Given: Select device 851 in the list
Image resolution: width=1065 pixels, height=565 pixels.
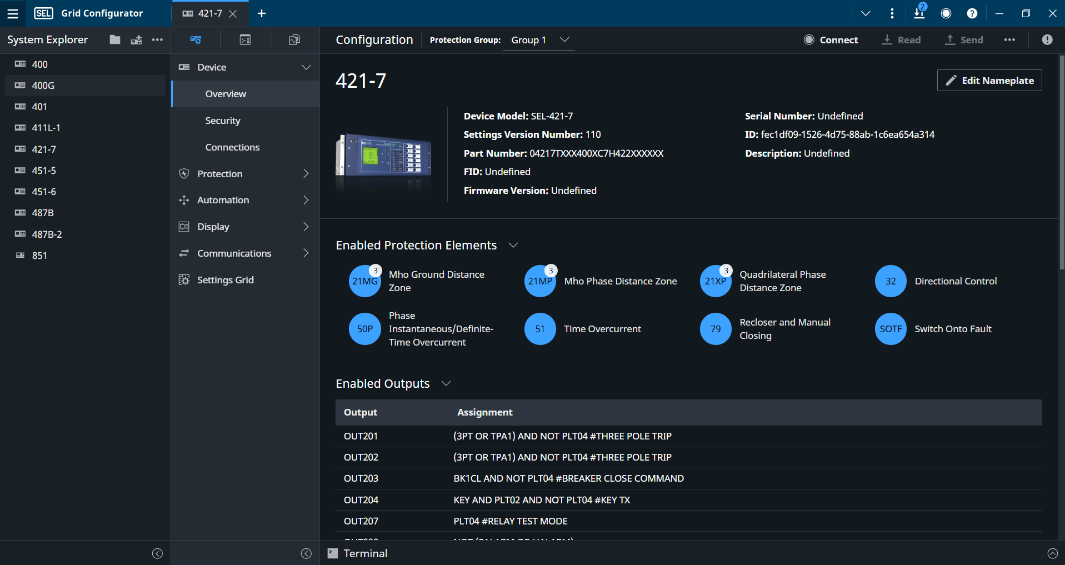Looking at the screenshot, I should [x=85, y=255].
